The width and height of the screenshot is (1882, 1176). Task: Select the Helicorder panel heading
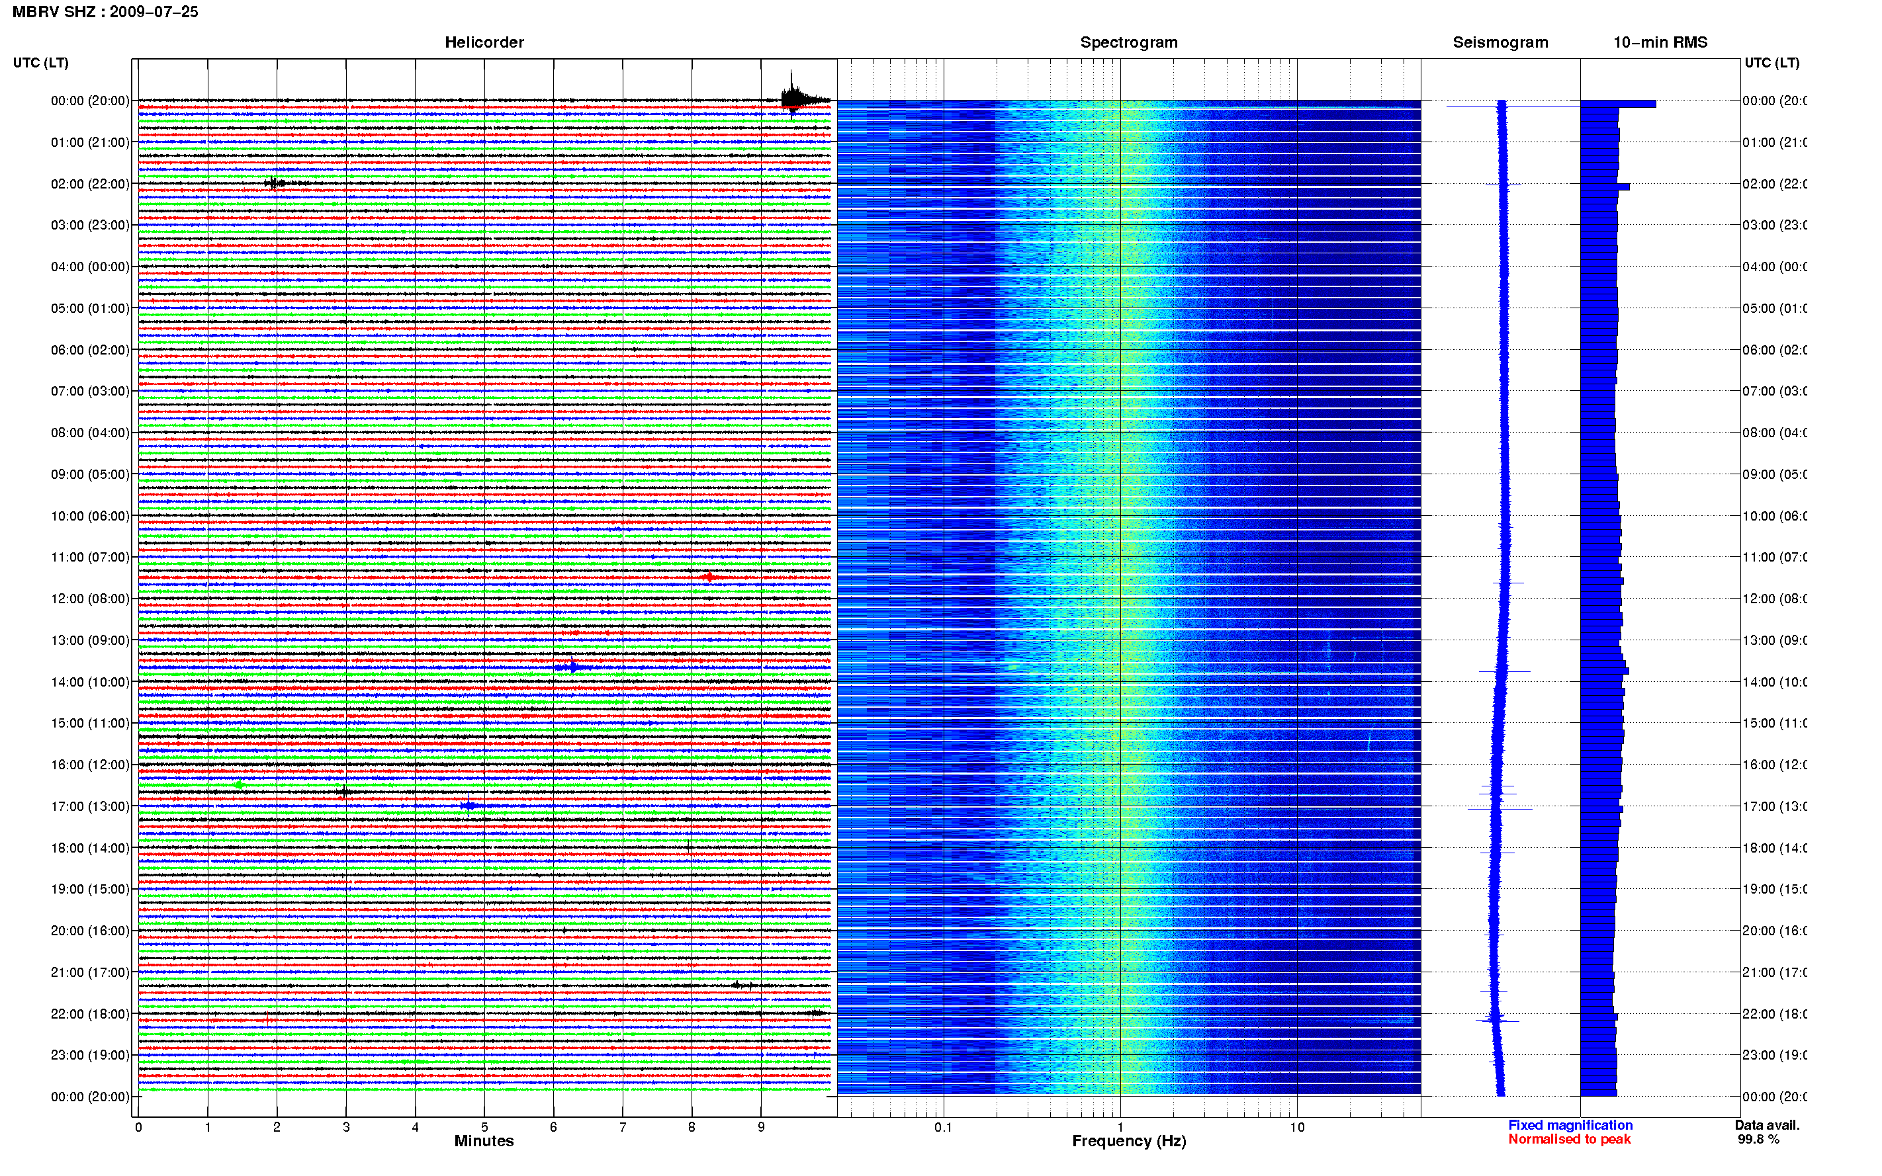click(484, 42)
